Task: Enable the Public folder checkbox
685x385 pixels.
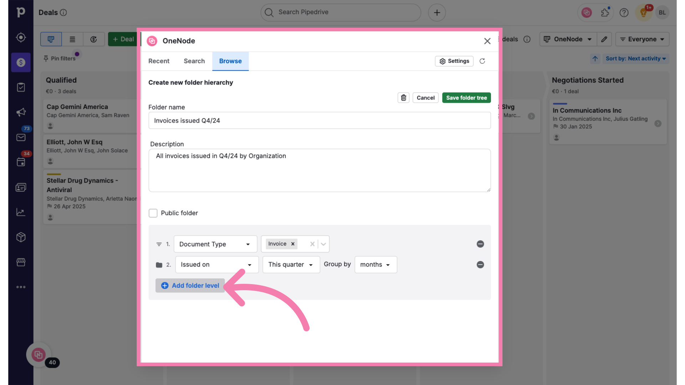Action: [153, 213]
